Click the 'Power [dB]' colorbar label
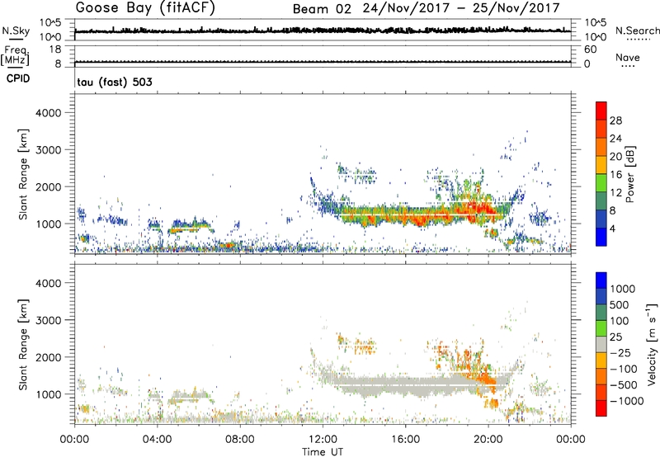Viewport: 660px width, 457px height. pyautogui.click(x=629, y=174)
